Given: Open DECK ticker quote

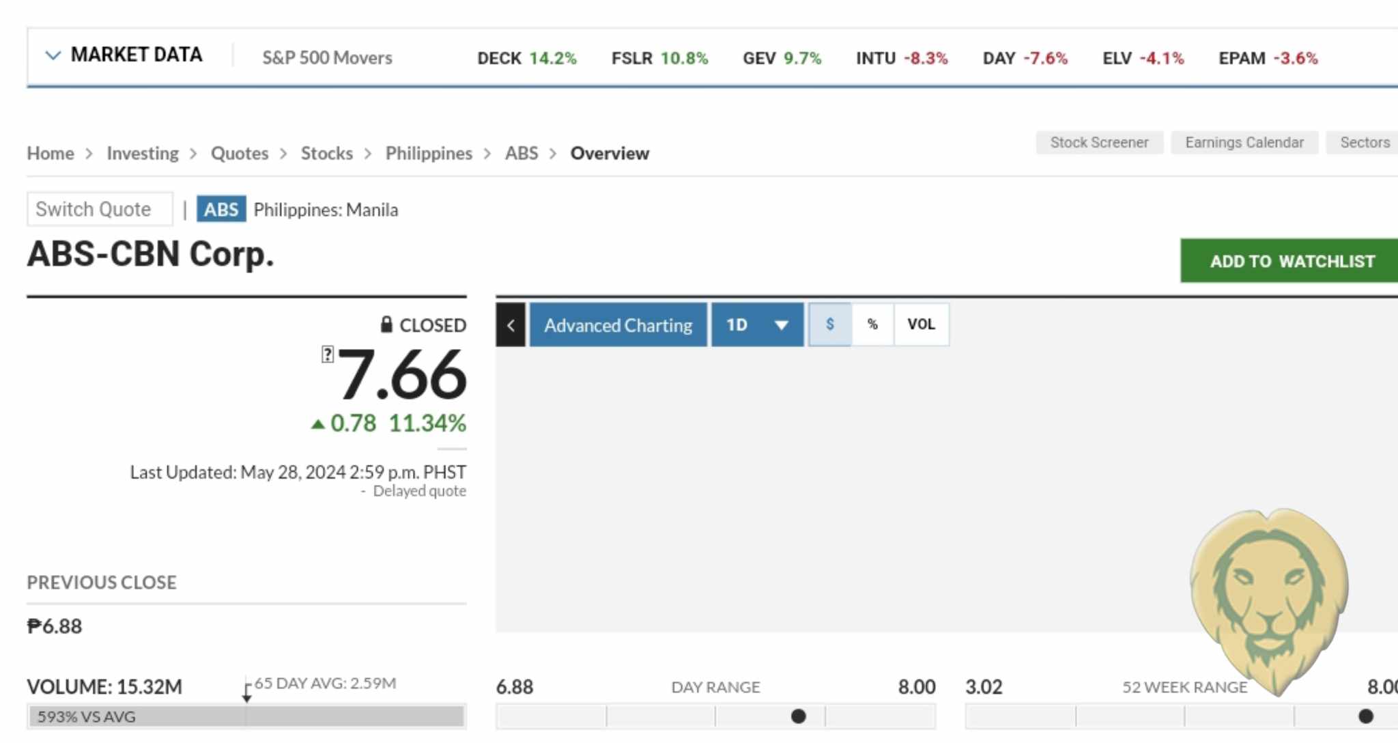Looking at the screenshot, I should coord(526,58).
